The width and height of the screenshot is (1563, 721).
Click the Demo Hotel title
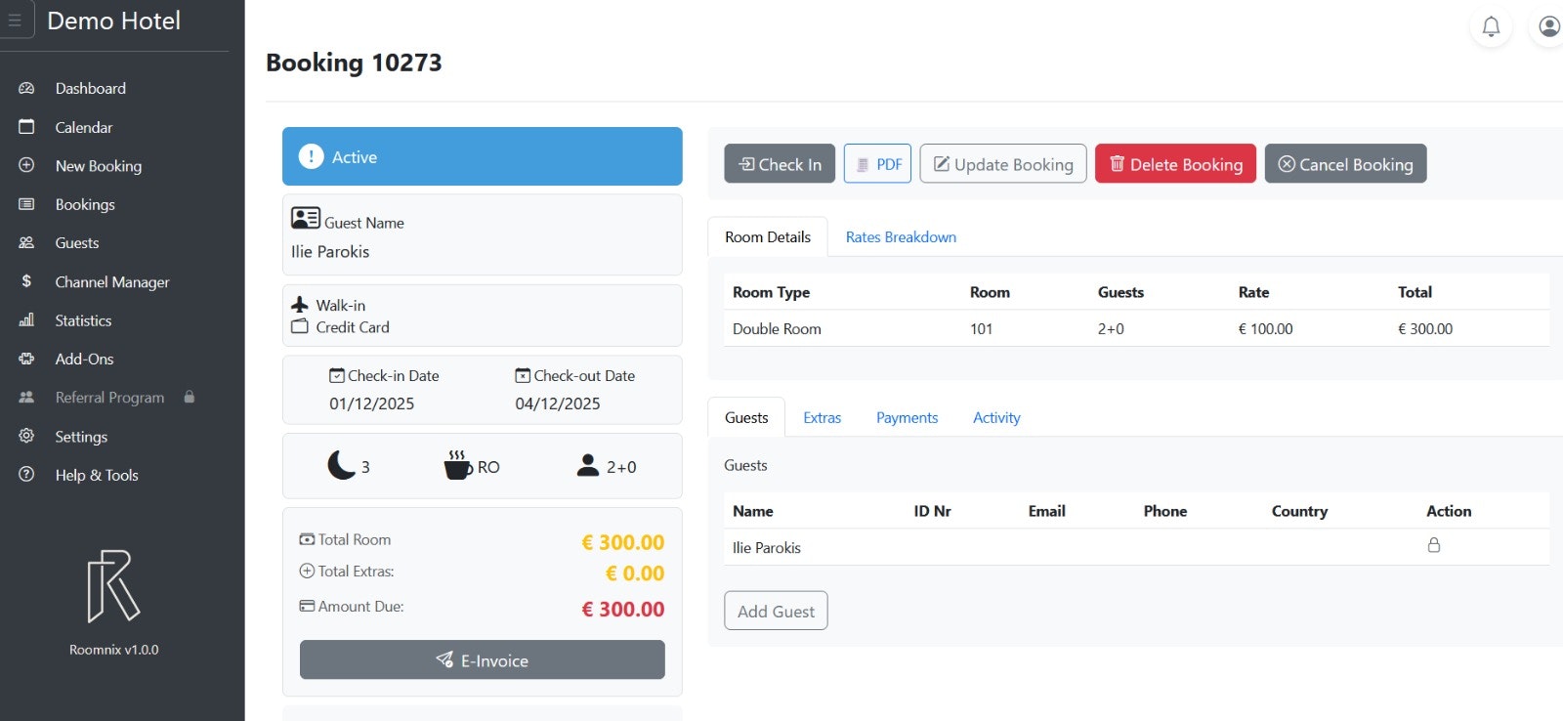[x=113, y=21]
